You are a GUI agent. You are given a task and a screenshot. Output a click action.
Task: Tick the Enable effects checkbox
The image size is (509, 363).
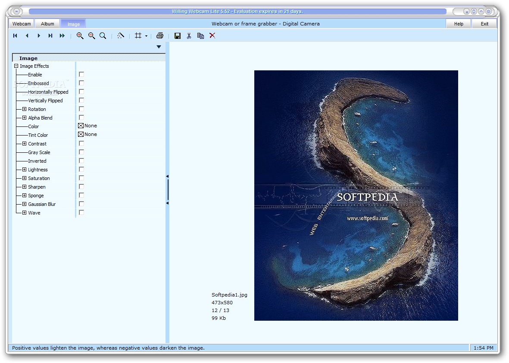point(81,74)
